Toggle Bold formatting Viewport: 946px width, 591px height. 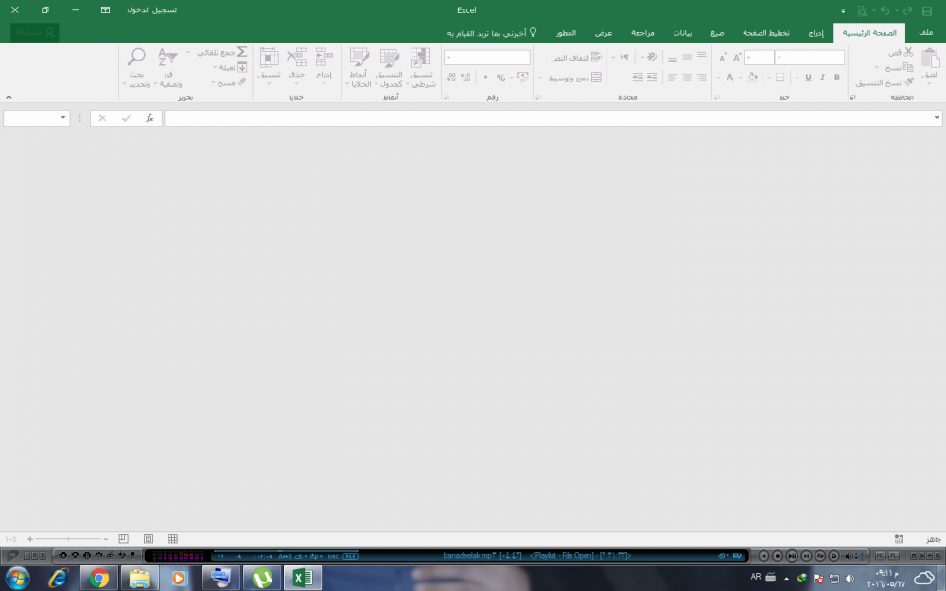(x=837, y=78)
